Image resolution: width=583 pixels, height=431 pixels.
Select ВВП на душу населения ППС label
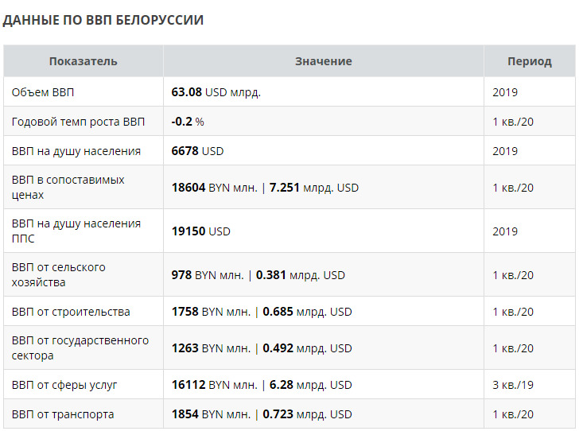tap(76, 231)
